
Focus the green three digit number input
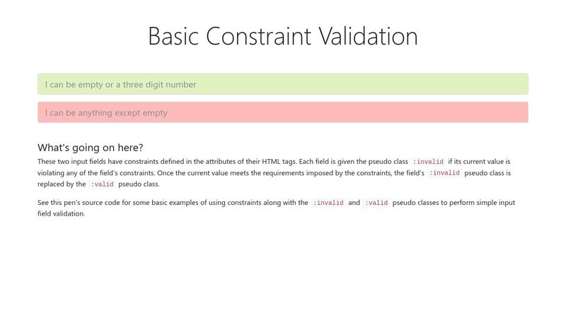point(282,84)
